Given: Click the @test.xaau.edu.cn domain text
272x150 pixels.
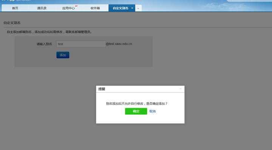Looking at the screenshot, I should coord(119,44).
